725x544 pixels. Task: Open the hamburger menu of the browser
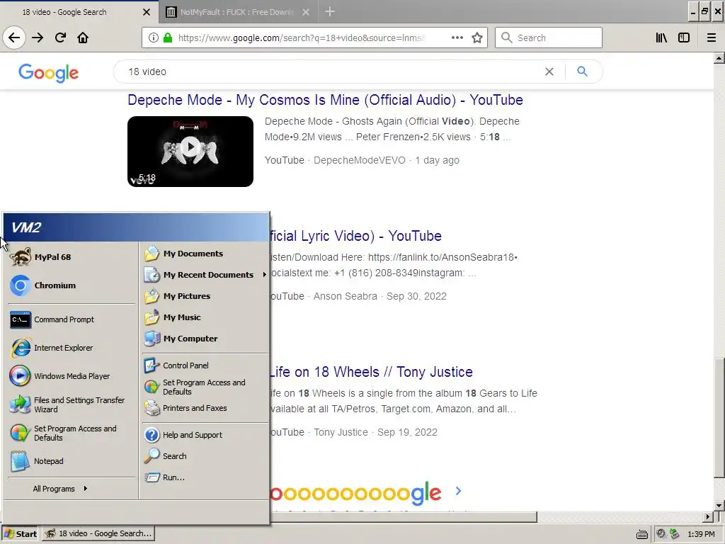(712, 38)
